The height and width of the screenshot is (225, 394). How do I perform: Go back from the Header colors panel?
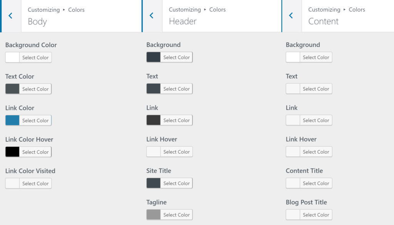point(152,16)
